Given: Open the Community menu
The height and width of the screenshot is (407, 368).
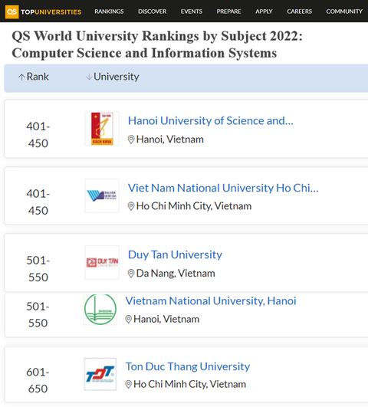Looking at the screenshot, I should [x=344, y=11].
